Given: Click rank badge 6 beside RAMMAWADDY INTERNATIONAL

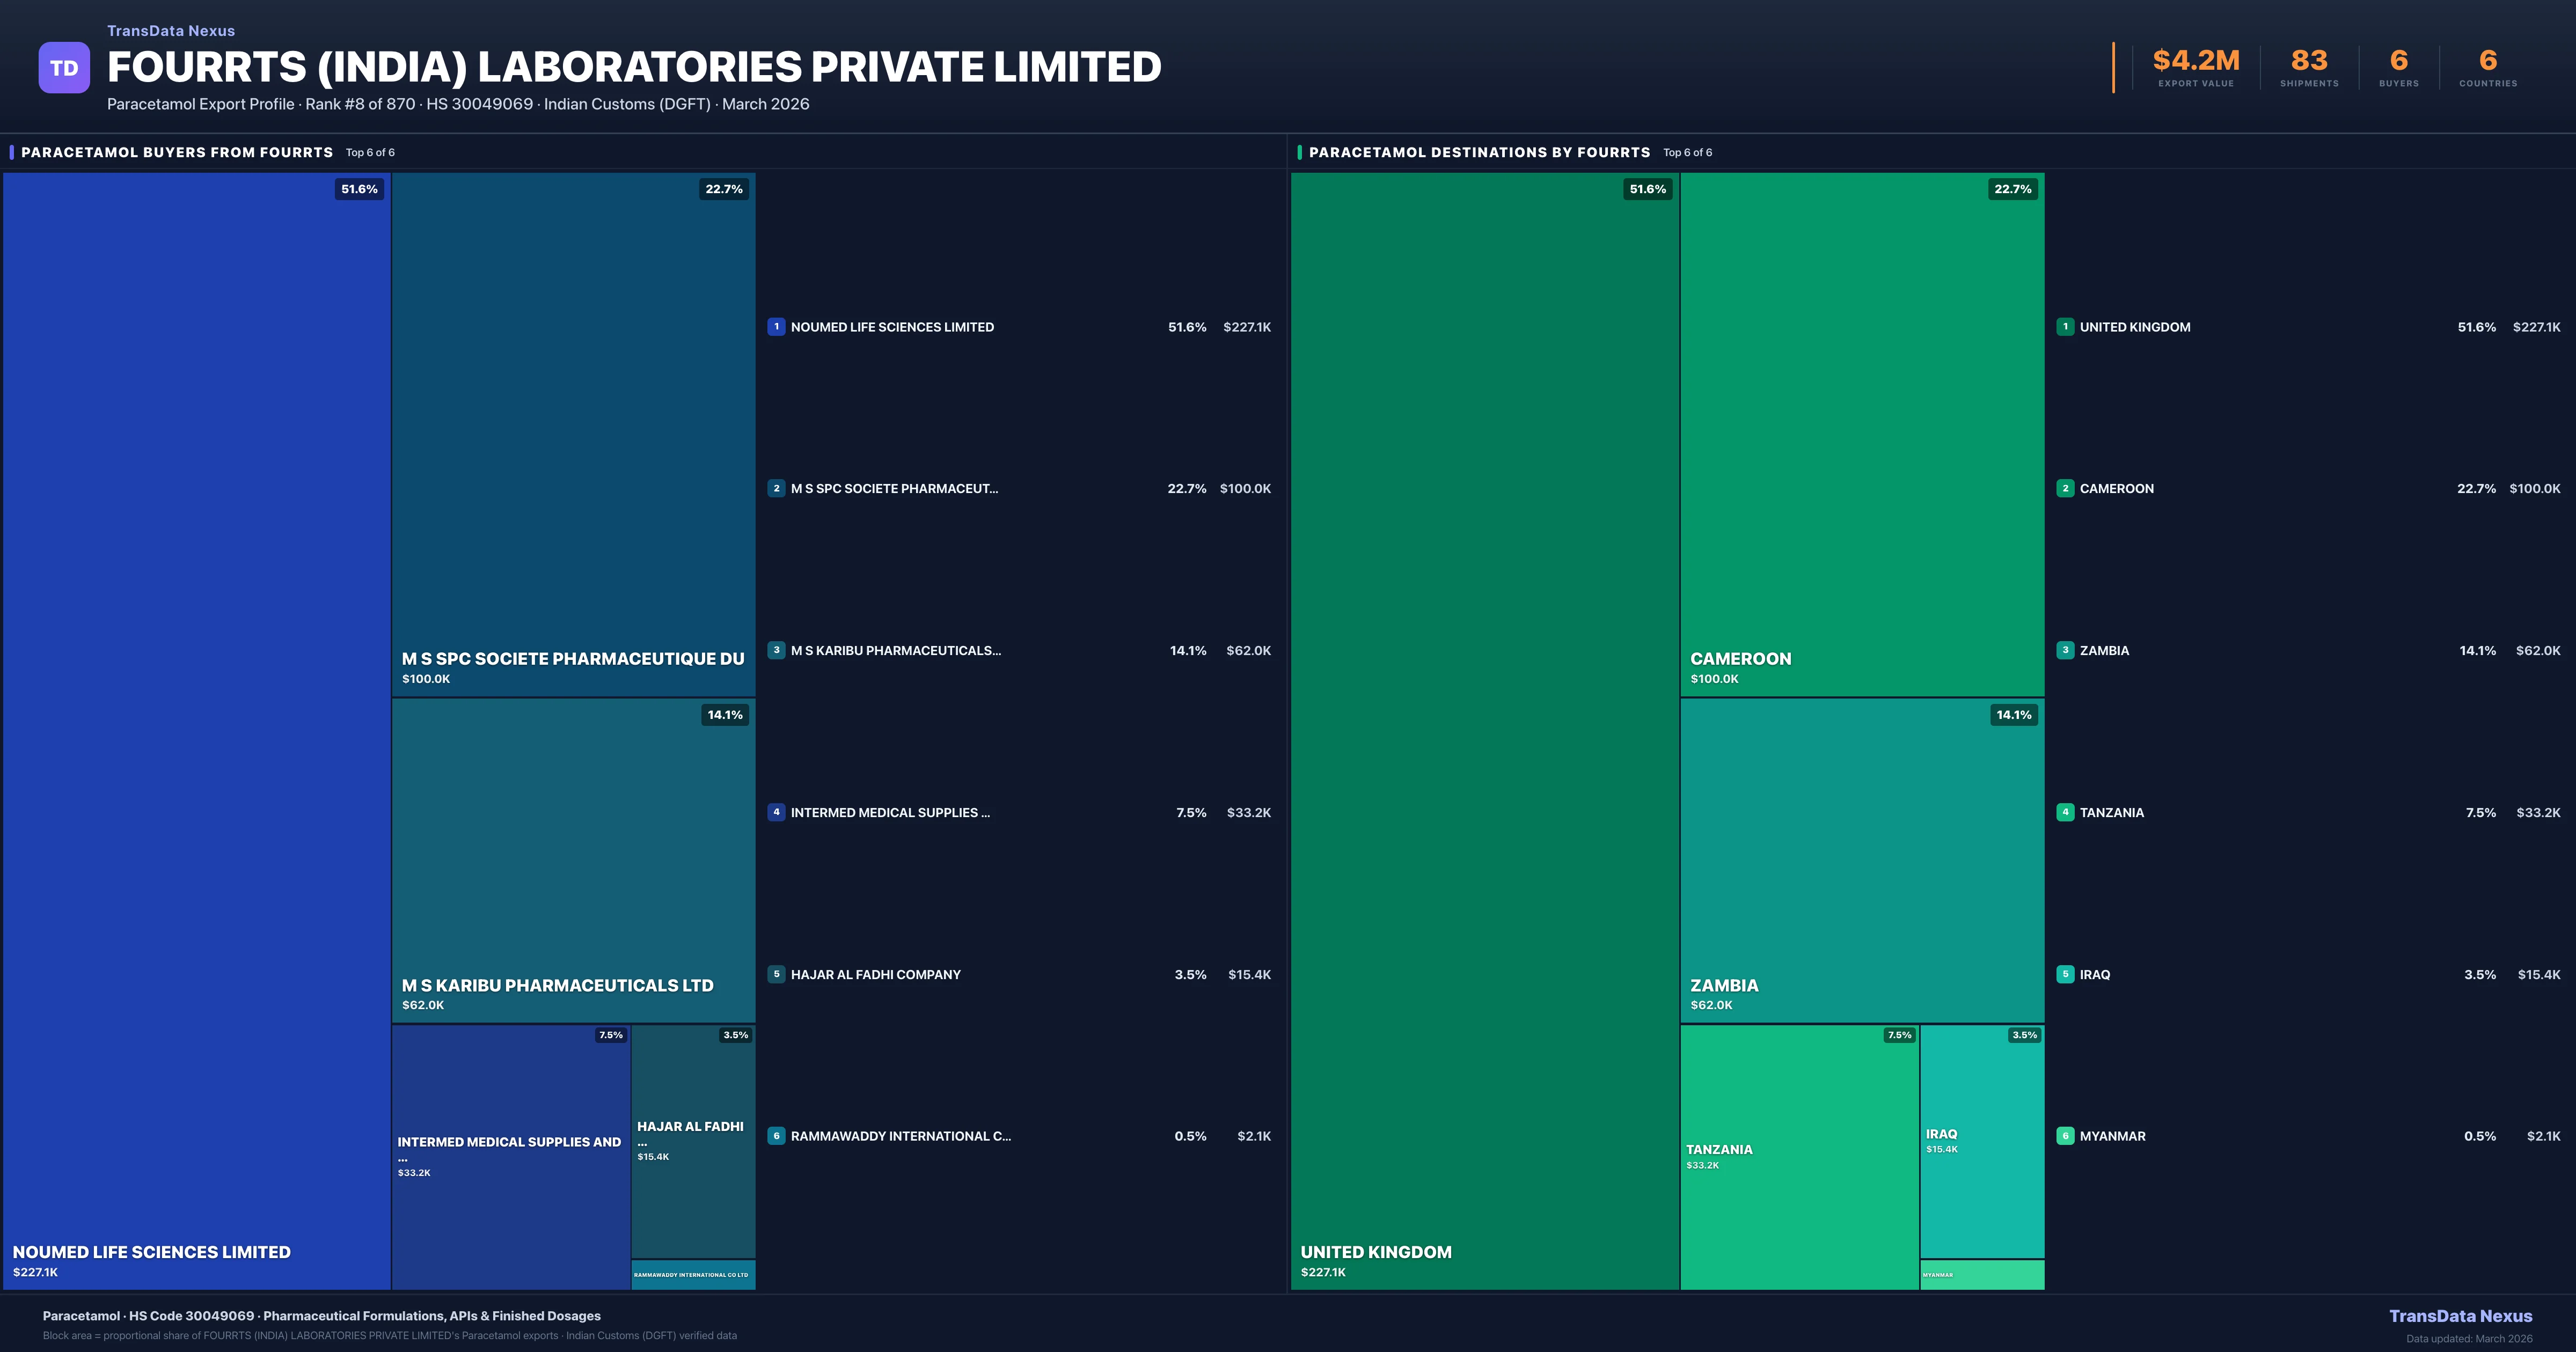Looking at the screenshot, I should coord(776,1136).
